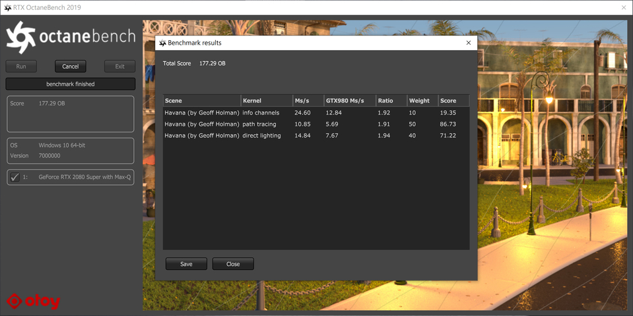Click the benchmark finished status bar
The width and height of the screenshot is (633, 316).
70,84
